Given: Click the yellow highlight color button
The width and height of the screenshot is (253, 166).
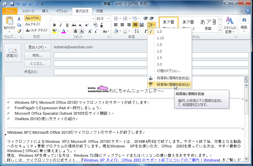Looking at the screenshot, I should pyautogui.click(x=55, y=31).
